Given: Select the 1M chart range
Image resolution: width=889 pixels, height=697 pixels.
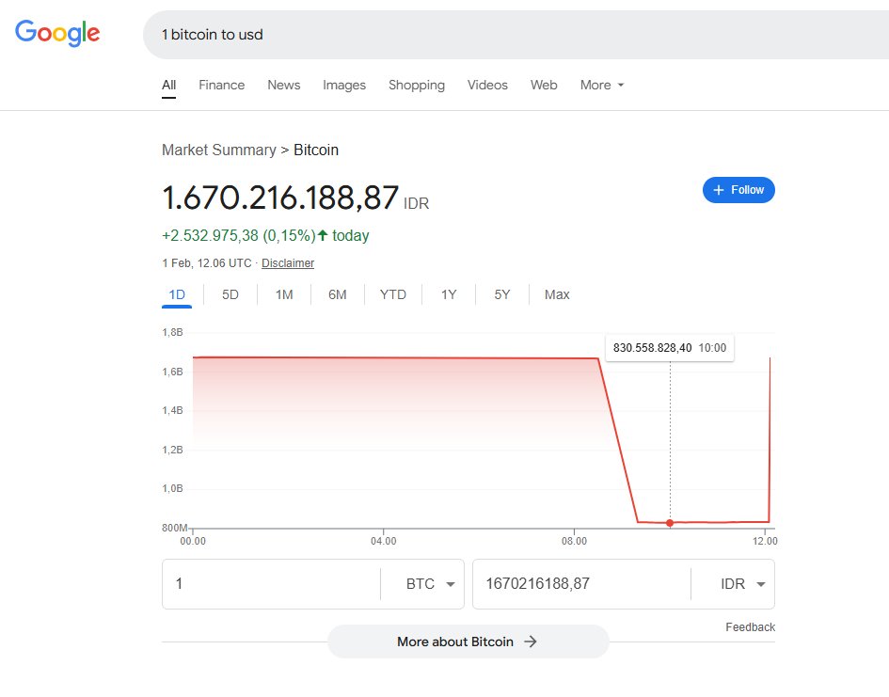Looking at the screenshot, I should tap(284, 294).
